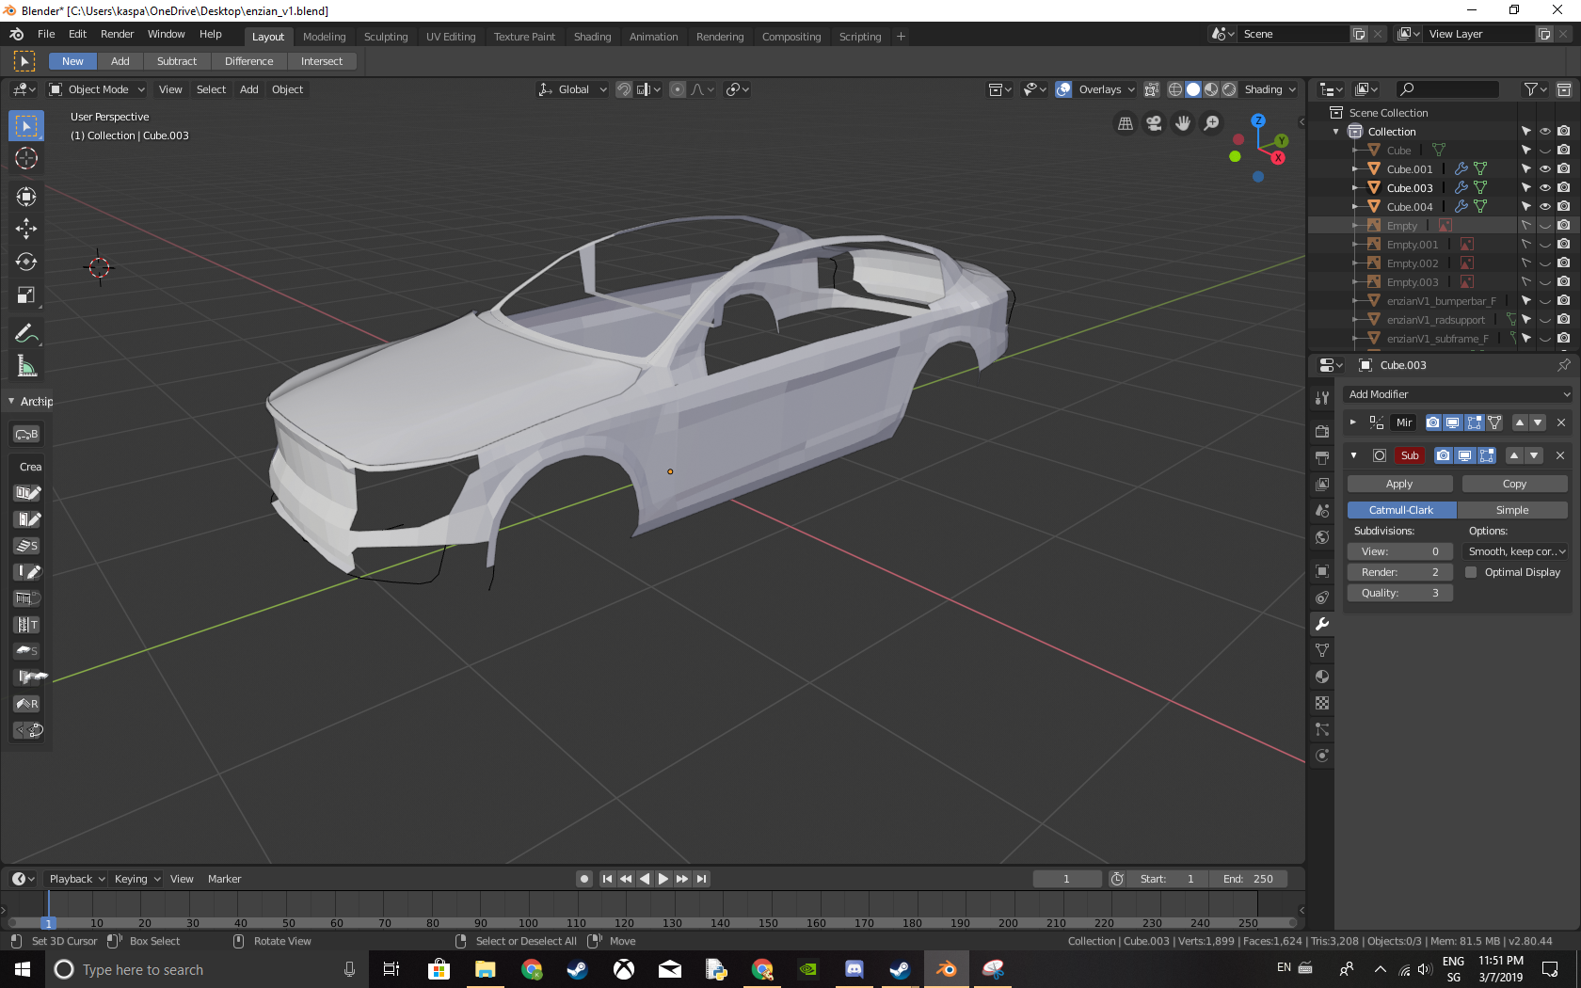This screenshot has width=1581, height=988.
Task: Choose the Transform tool in toolbar
Action: tap(26, 196)
